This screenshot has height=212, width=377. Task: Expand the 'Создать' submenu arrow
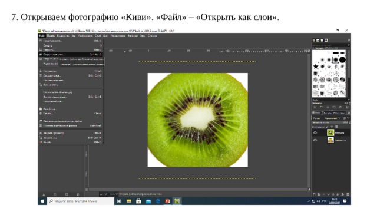[x=101, y=45]
